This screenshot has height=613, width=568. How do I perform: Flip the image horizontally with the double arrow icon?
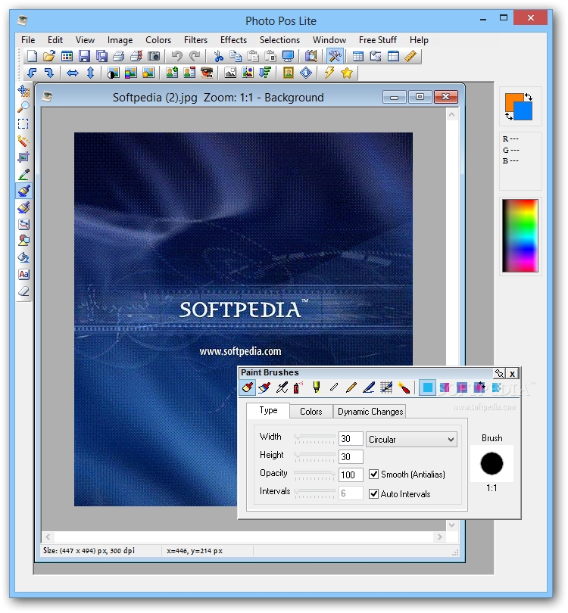pyautogui.click(x=73, y=73)
